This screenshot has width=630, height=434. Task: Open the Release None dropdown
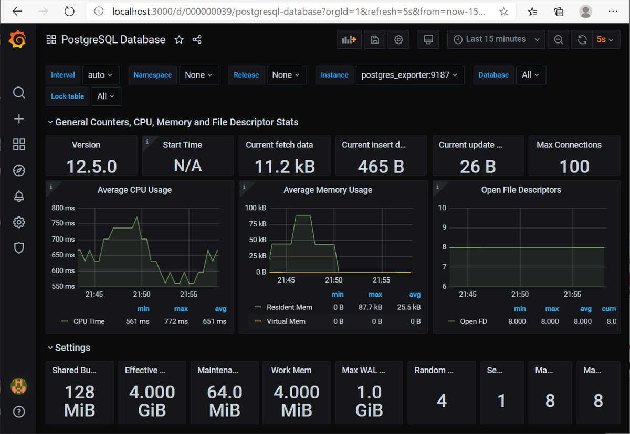(x=286, y=75)
